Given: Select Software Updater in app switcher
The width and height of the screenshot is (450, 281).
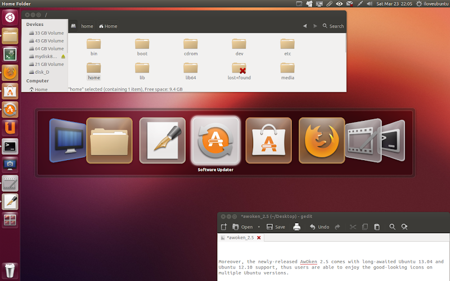Looking at the screenshot, I should click(215, 140).
